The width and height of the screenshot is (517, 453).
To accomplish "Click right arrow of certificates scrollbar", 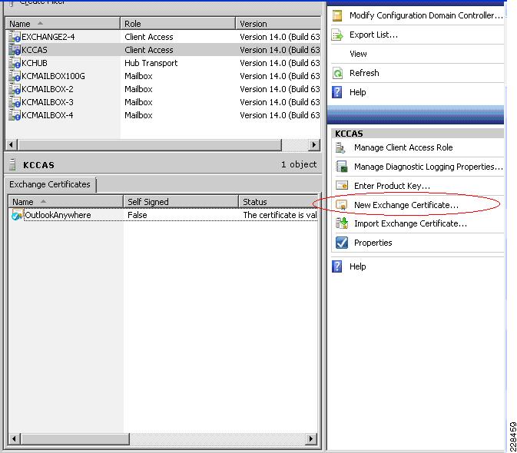I will [x=311, y=438].
